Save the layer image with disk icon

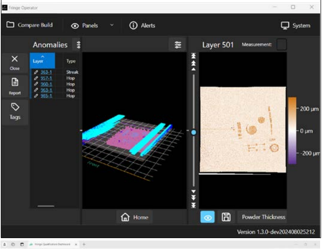pyautogui.click(x=226, y=217)
